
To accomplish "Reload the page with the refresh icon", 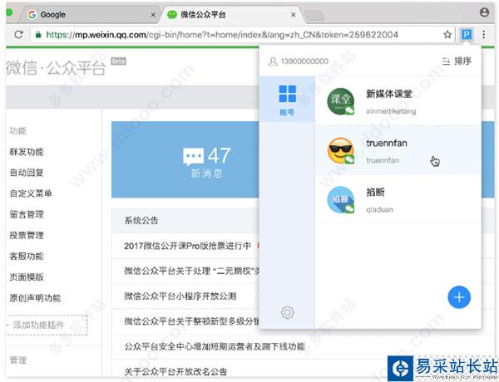I will point(19,34).
